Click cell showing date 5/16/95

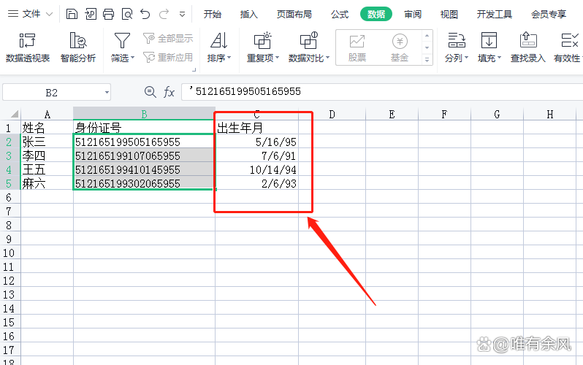(x=256, y=142)
